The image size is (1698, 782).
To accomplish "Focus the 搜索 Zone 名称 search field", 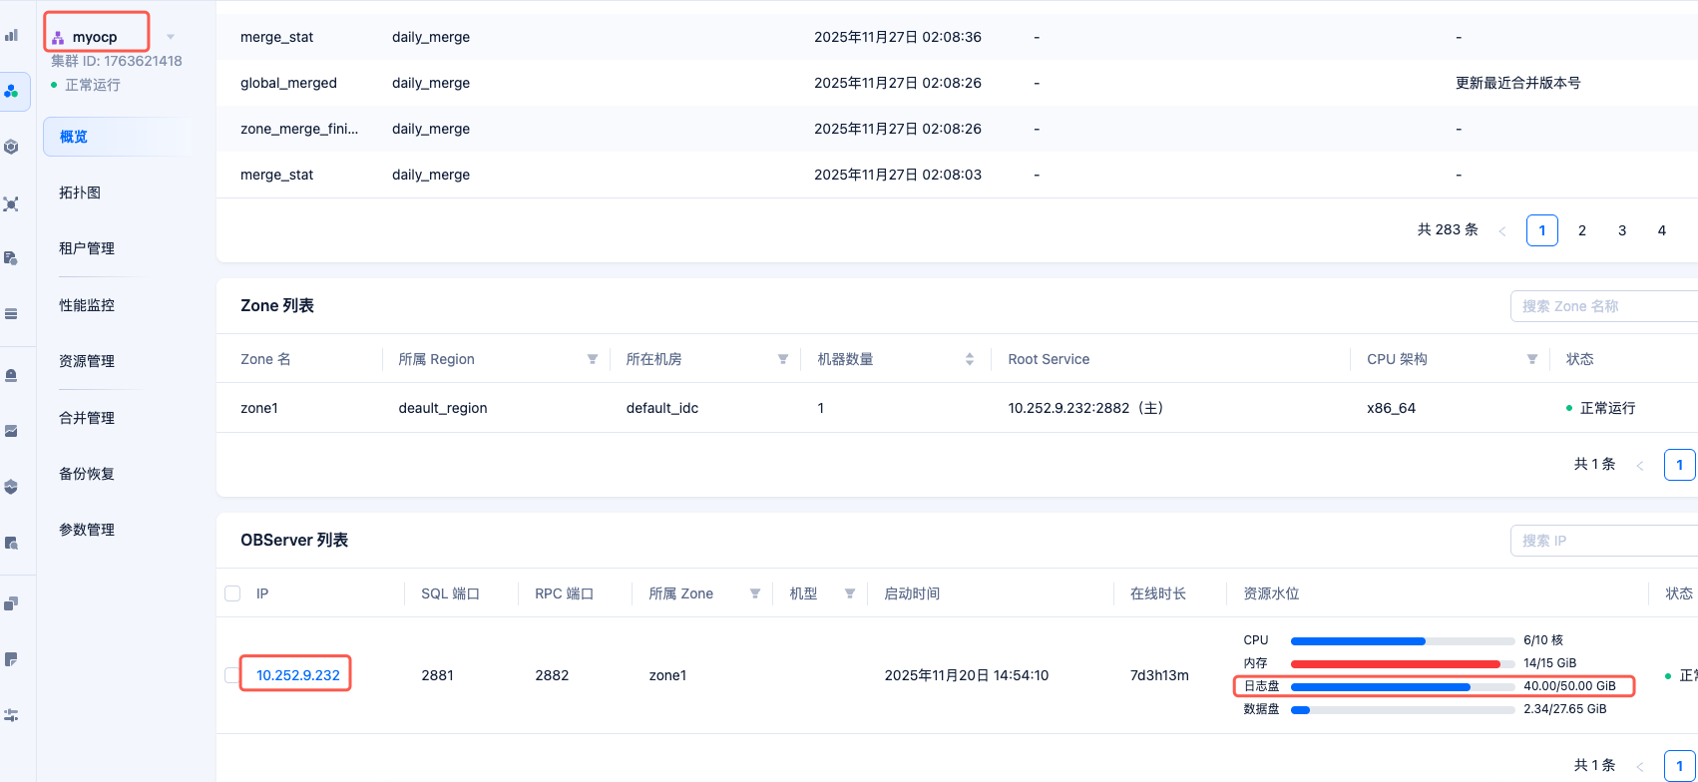I will click(x=1603, y=306).
